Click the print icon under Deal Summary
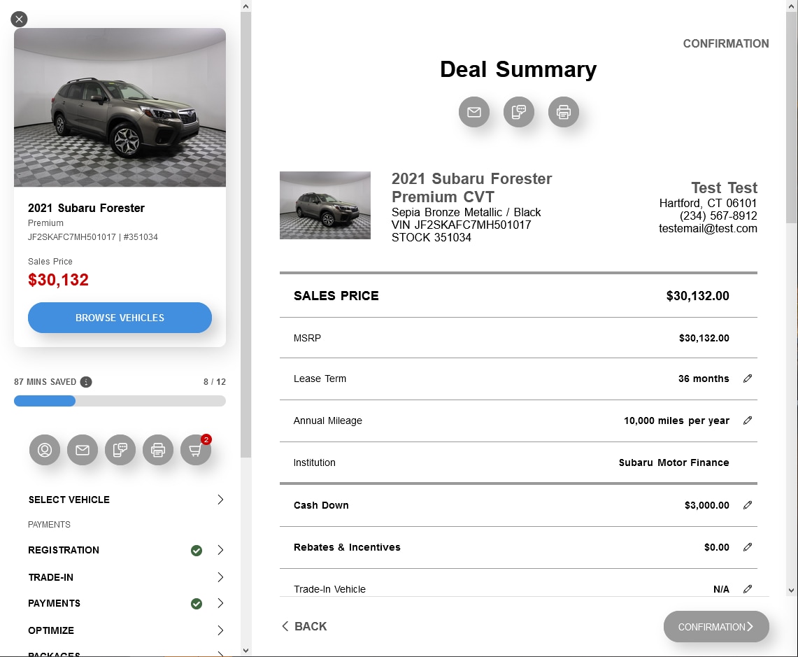The width and height of the screenshot is (798, 657). point(564,112)
